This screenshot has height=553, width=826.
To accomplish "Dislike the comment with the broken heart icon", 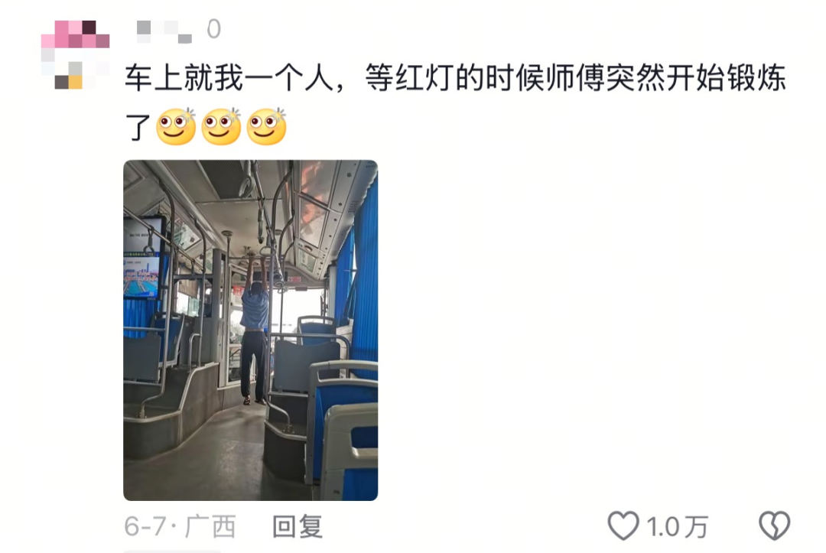I will pyautogui.click(x=774, y=525).
